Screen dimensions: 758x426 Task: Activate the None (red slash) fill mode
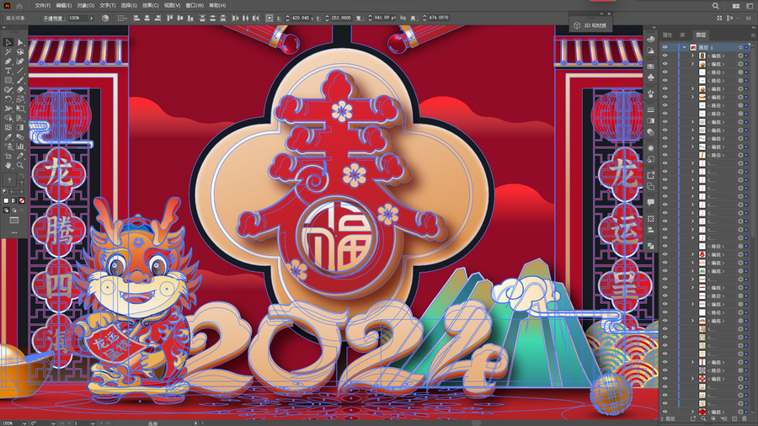[22, 200]
